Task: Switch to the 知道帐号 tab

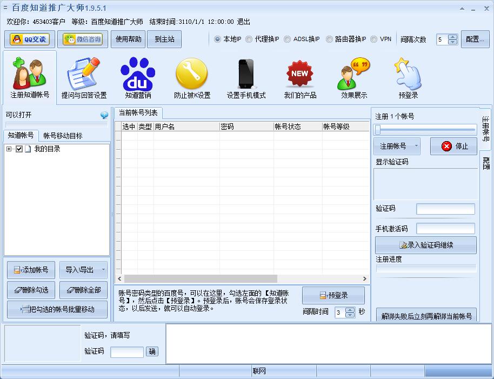Action: click(21, 136)
